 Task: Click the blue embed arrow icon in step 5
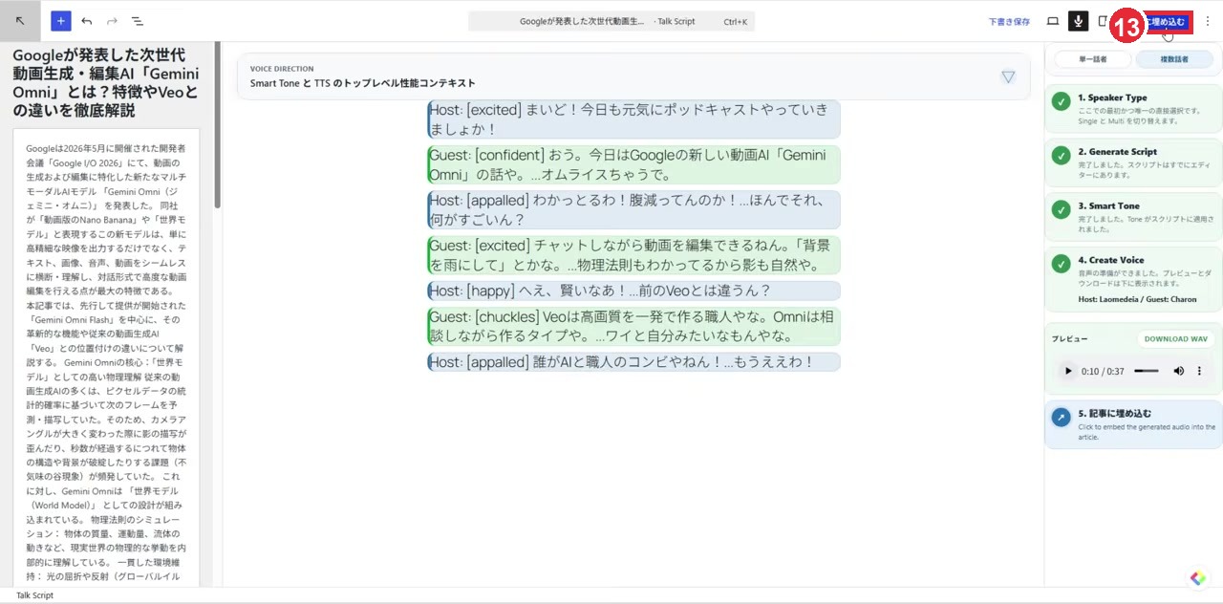pos(1061,418)
